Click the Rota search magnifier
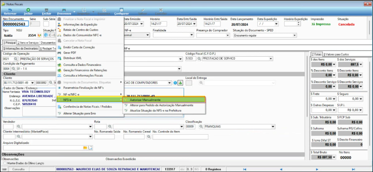Screen dimensions: 373x172 coord(110,126)
